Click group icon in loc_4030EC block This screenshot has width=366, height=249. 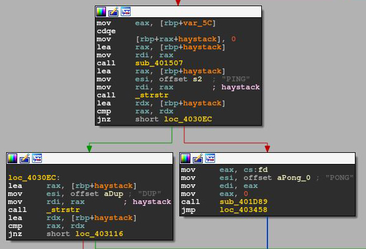(x=37, y=158)
